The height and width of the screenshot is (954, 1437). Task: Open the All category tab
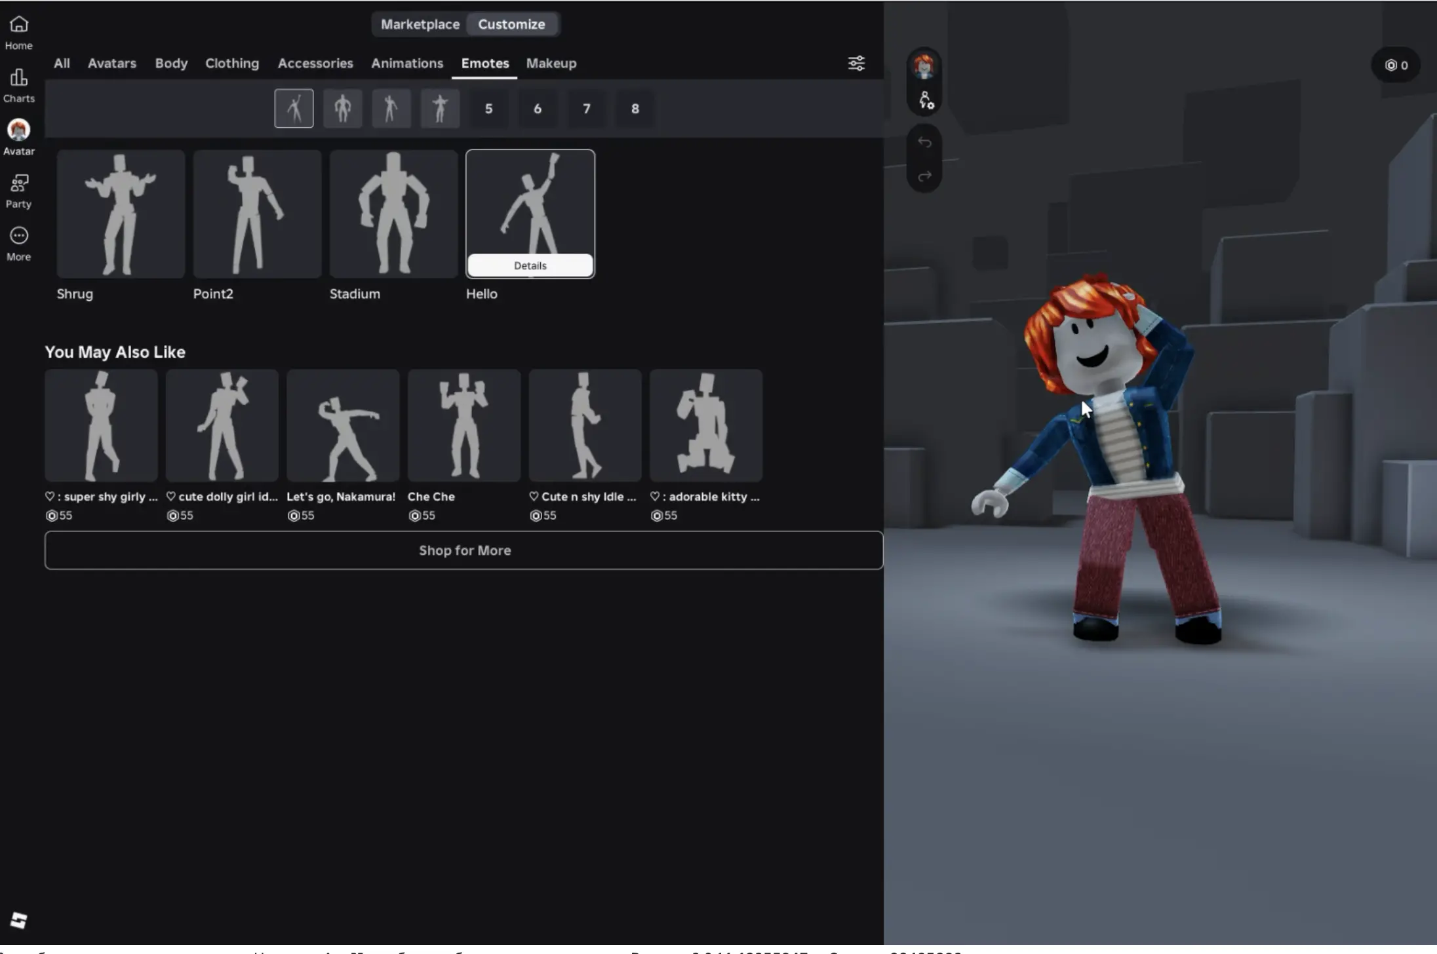pos(62,64)
